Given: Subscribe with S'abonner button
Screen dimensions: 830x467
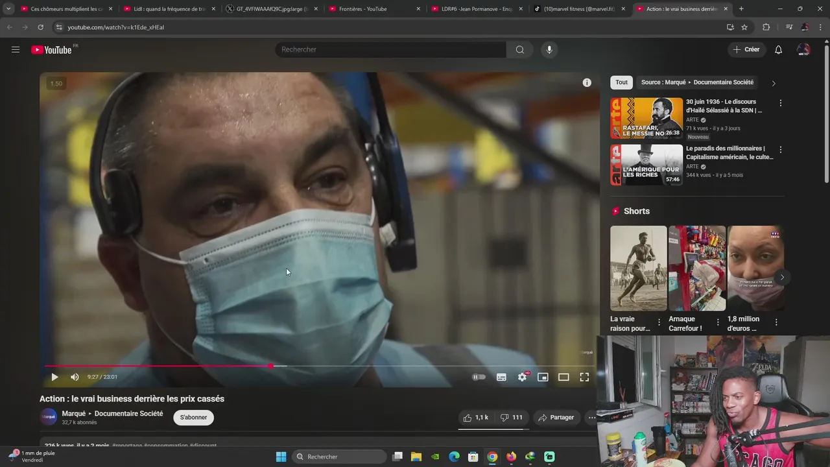Looking at the screenshot, I should 193,417.
